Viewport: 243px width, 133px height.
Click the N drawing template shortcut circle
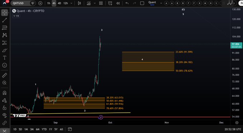point(211,3)
